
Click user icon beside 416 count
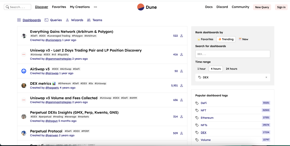(182, 54)
